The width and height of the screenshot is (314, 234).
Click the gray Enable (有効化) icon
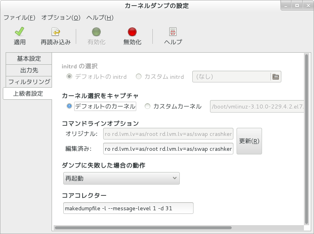96,32
